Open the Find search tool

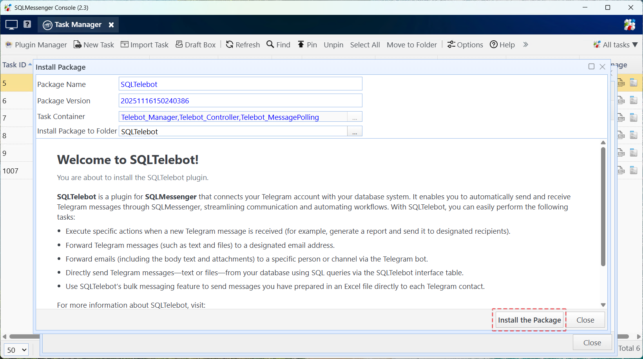point(278,45)
